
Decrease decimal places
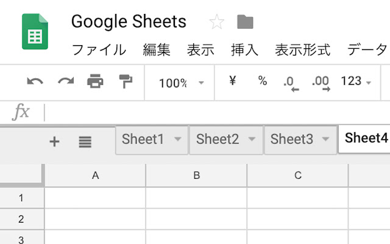(291, 82)
